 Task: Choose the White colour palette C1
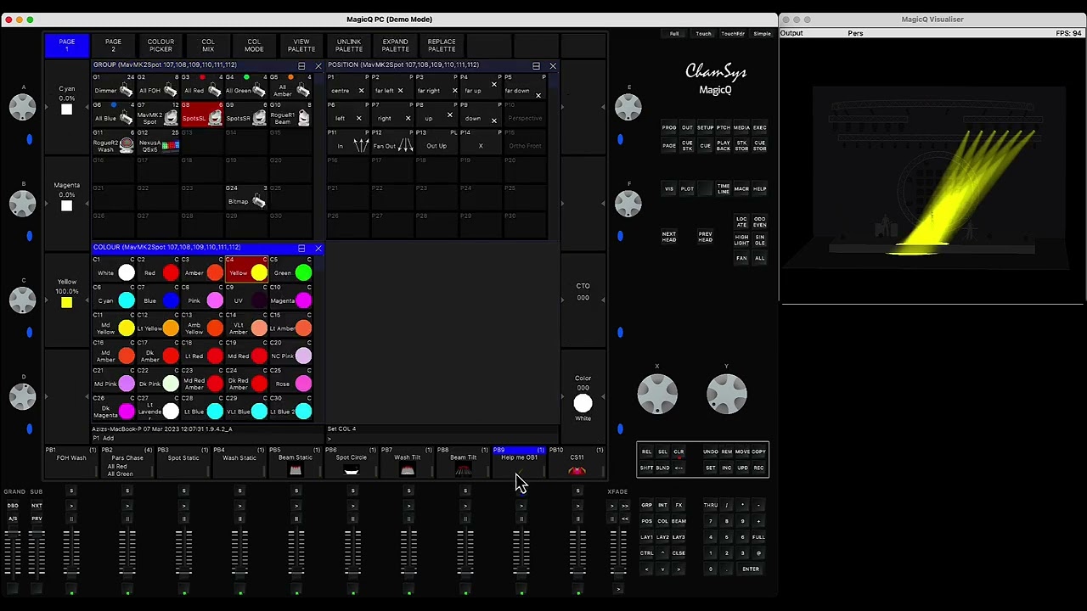pyautogui.click(x=114, y=271)
